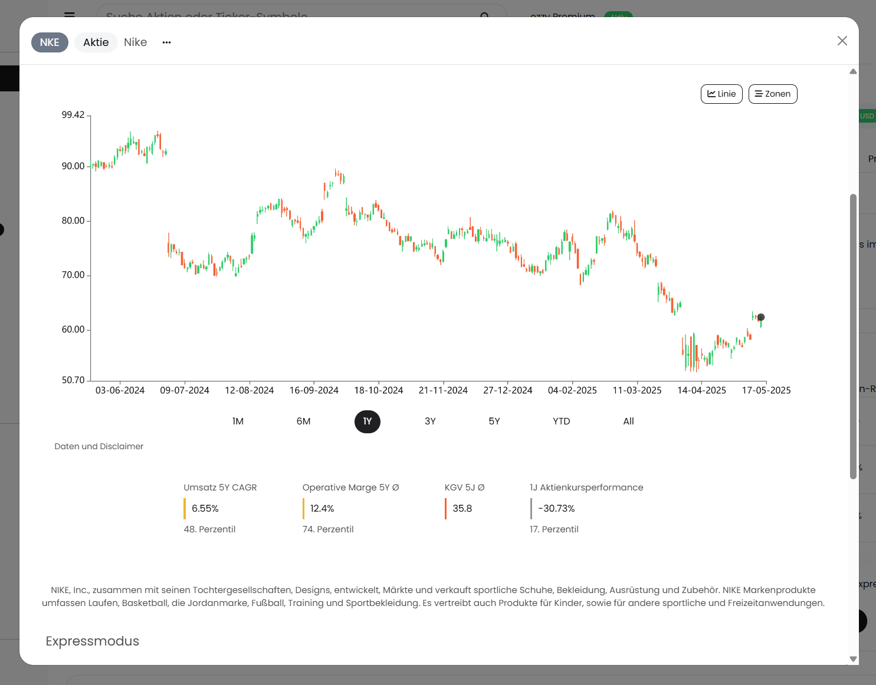Click the 80.00 y-axis label
The height and width of the screenshot is (685, 876).
[x=73, y=221]
